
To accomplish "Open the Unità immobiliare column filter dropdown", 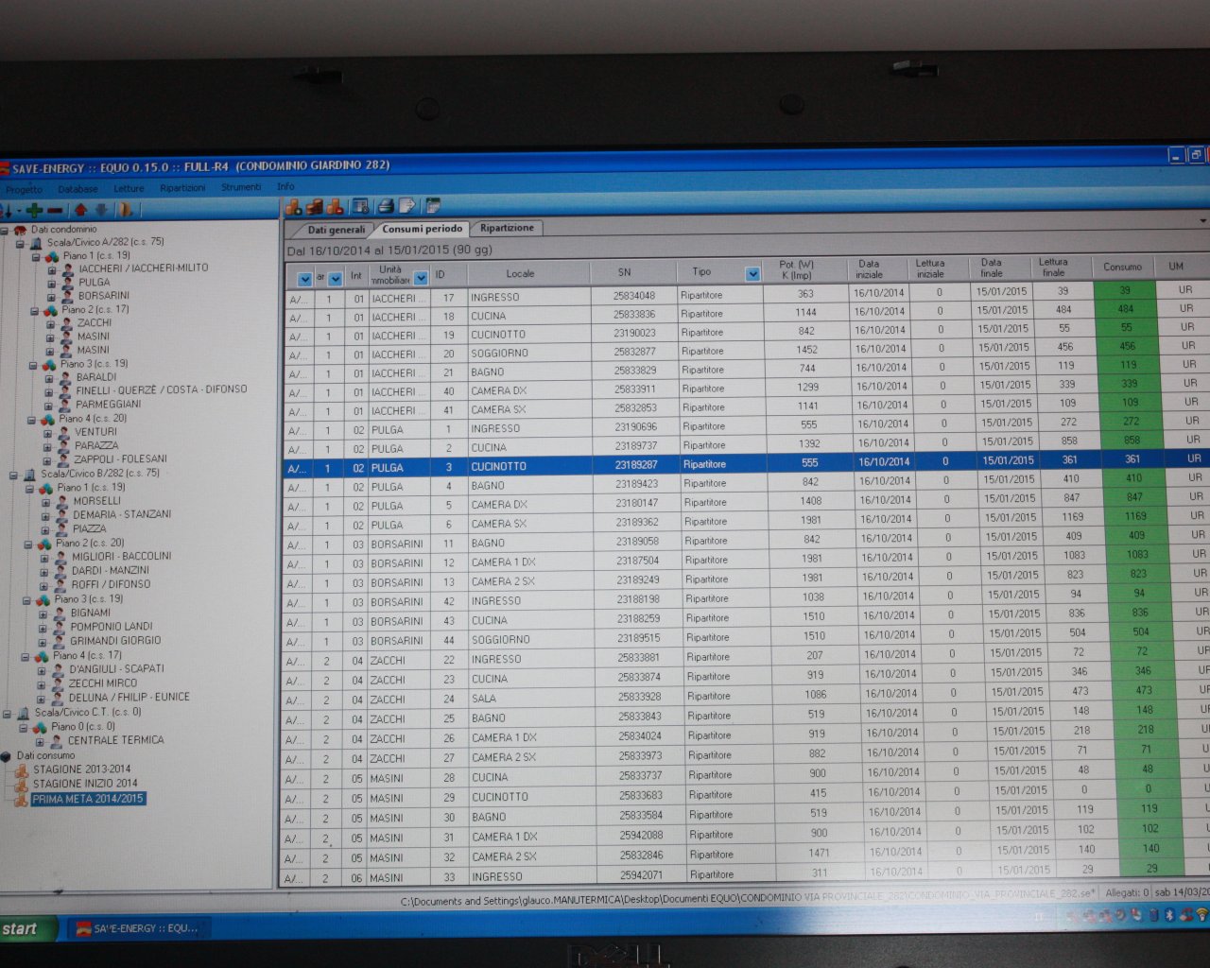I will tap(421, 278).
